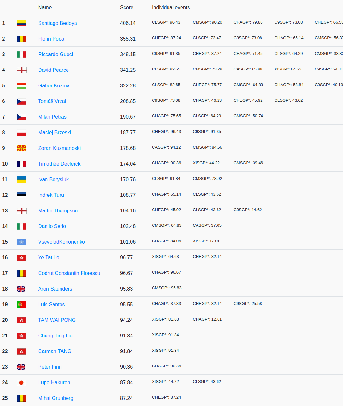This screenshot has height=406, width=343.
Task: Click the Union Jack beside Aron Saunders
Action: tap(21, 289)
